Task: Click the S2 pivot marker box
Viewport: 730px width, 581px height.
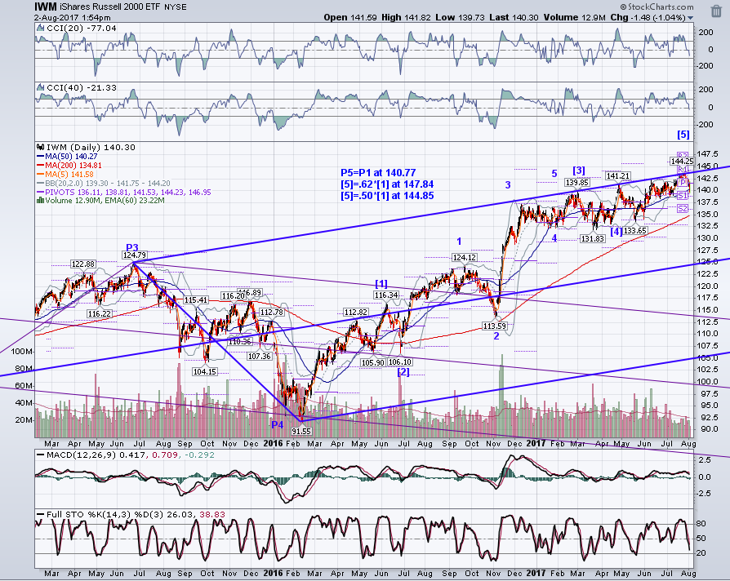Action: (683, 208)
